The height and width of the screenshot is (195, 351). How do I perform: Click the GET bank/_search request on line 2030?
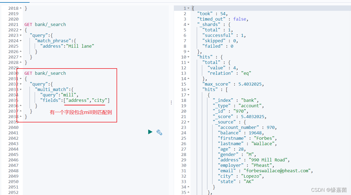coord(45,73)
